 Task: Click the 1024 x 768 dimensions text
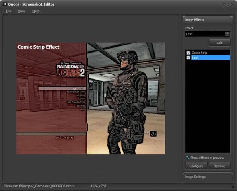[98, 186]
